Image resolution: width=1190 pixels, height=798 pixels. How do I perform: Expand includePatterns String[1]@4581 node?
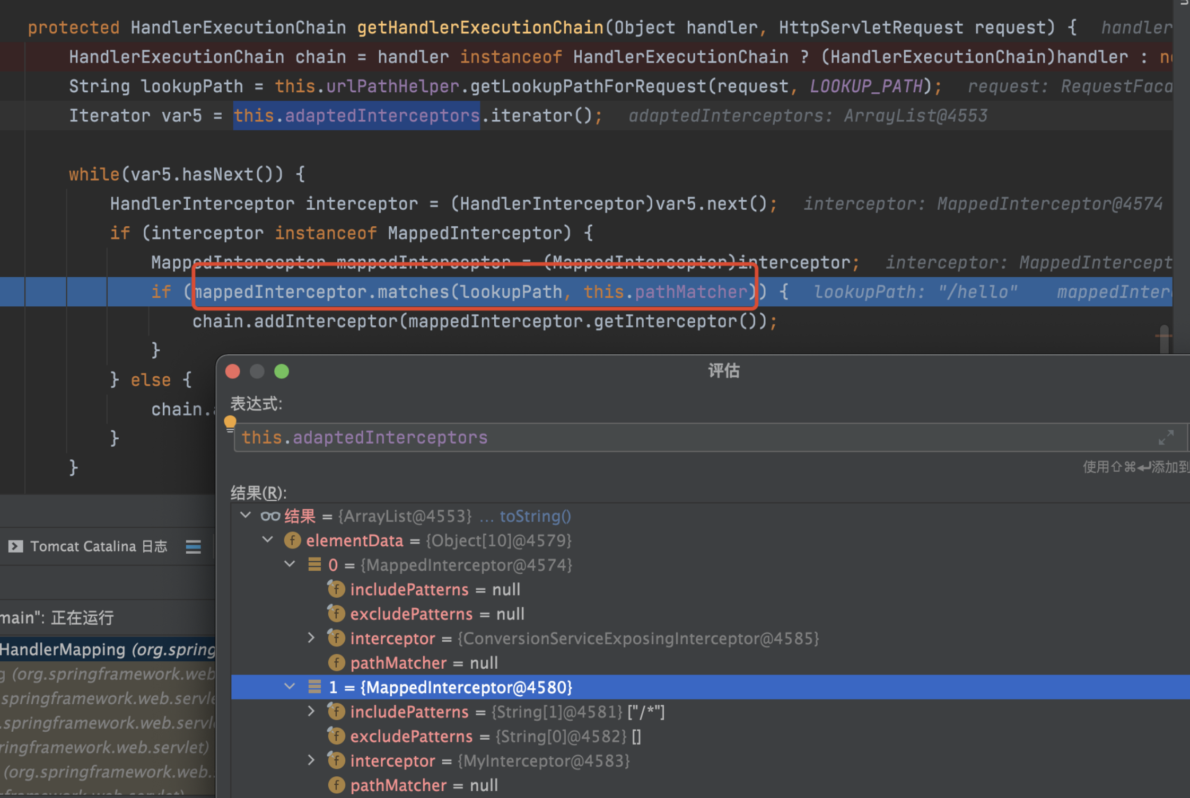311,711
